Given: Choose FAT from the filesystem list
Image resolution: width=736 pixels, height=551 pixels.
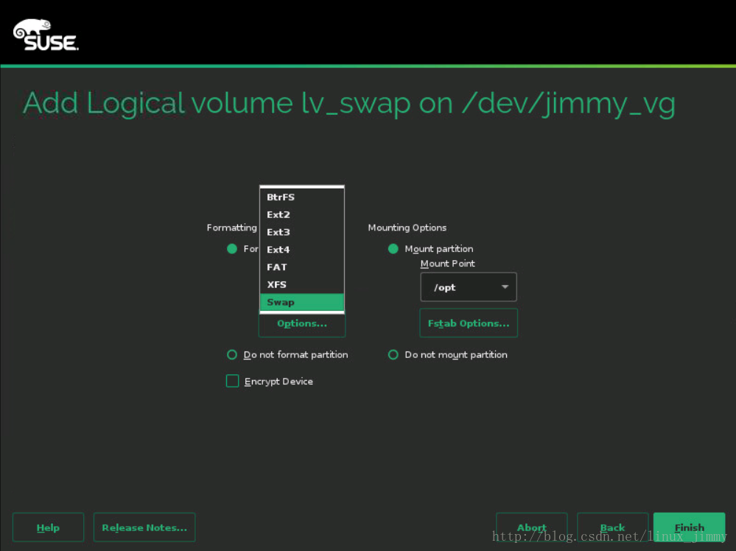Looking at the screenshot, I should click(302, 267).
